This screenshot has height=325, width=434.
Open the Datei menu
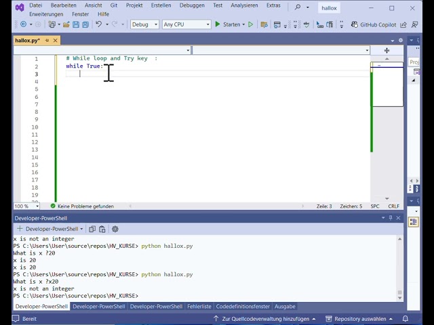pos(36,5)
